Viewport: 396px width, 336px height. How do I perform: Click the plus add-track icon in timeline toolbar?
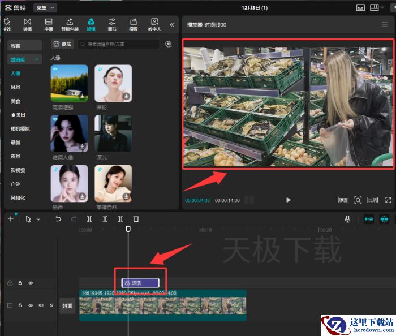(11, 219)
